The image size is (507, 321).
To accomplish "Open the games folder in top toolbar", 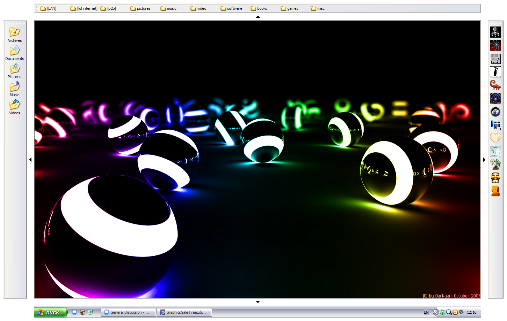I will pyautogui.click(x=290, y=8).
